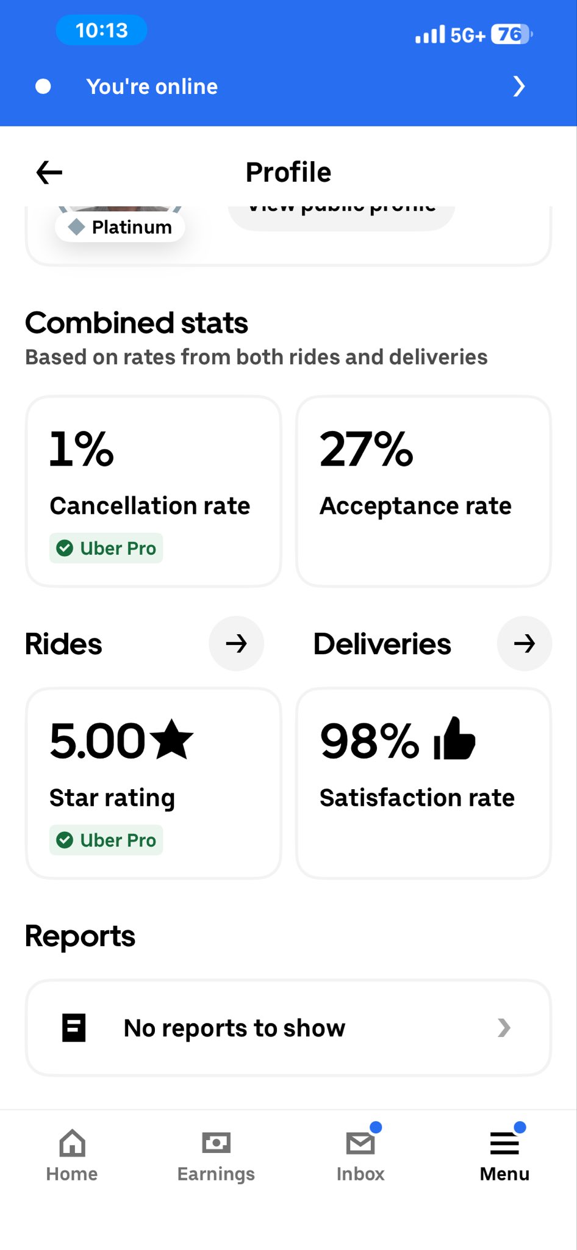Open the Earnings tab
Image resolution: width=577 pixels, height=1250 pixels.
[216, 1155]
